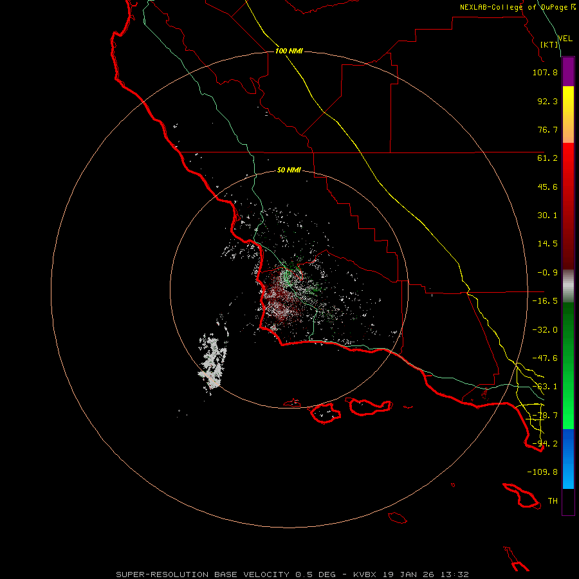Click the TH legend label
Image resolution: width=579 pixels, height=579 pixels.
click(x=553, y=501)
